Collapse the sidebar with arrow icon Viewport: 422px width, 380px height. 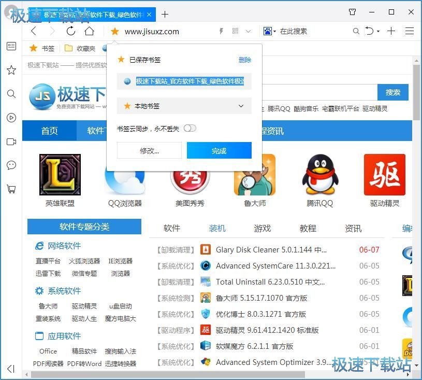[x=11, y=369]
